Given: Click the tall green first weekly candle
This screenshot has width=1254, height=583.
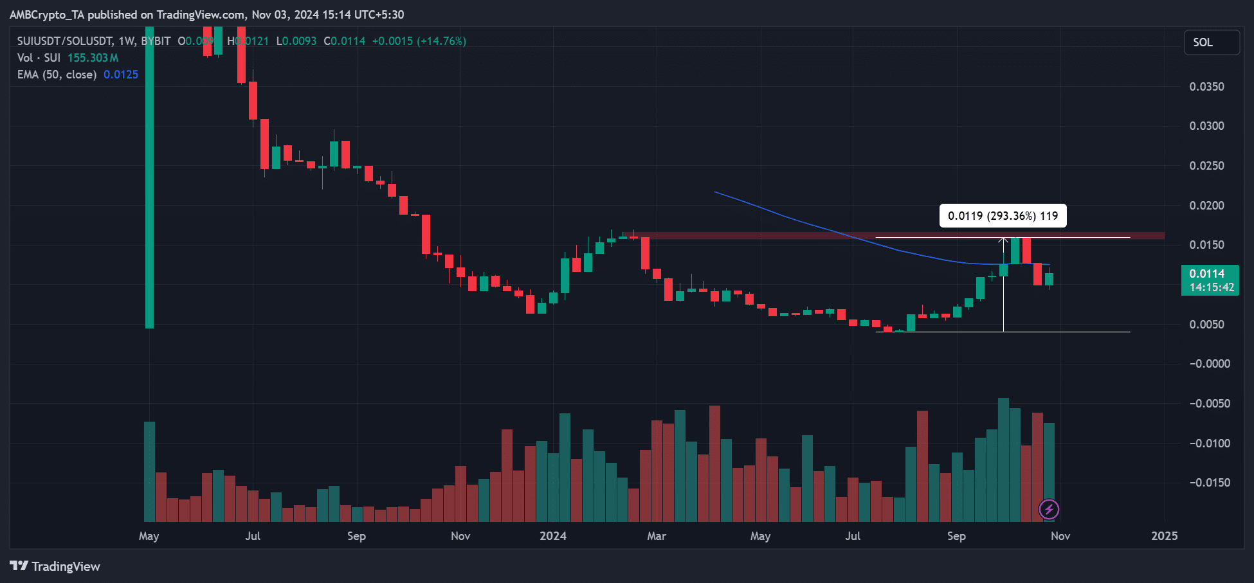Looking at the screenshot, I should click(x=150, y=178).
